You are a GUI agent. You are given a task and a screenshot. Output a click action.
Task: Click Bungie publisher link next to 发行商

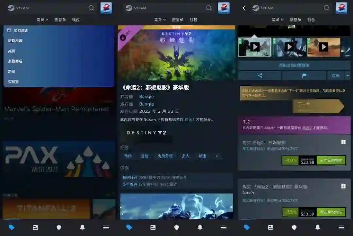pyautogui.click(x=146, y=104)
